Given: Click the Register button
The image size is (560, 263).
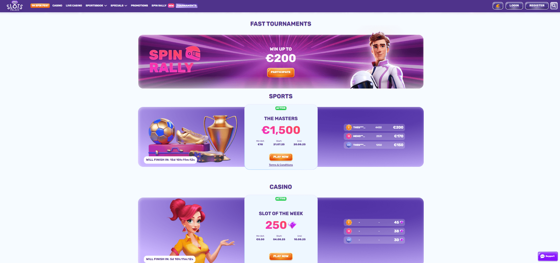Looking at the screenshot, I should (537, 6).
